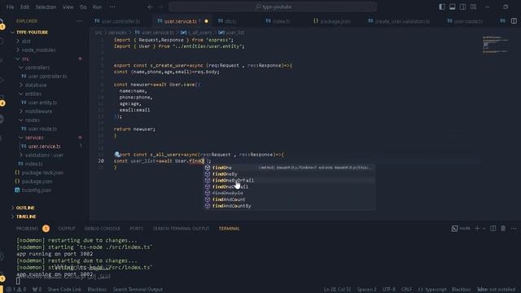This screenshot has width=521, height=293.
Task: Click the findOne method icon in suggestions
Action: coord(208,168)
